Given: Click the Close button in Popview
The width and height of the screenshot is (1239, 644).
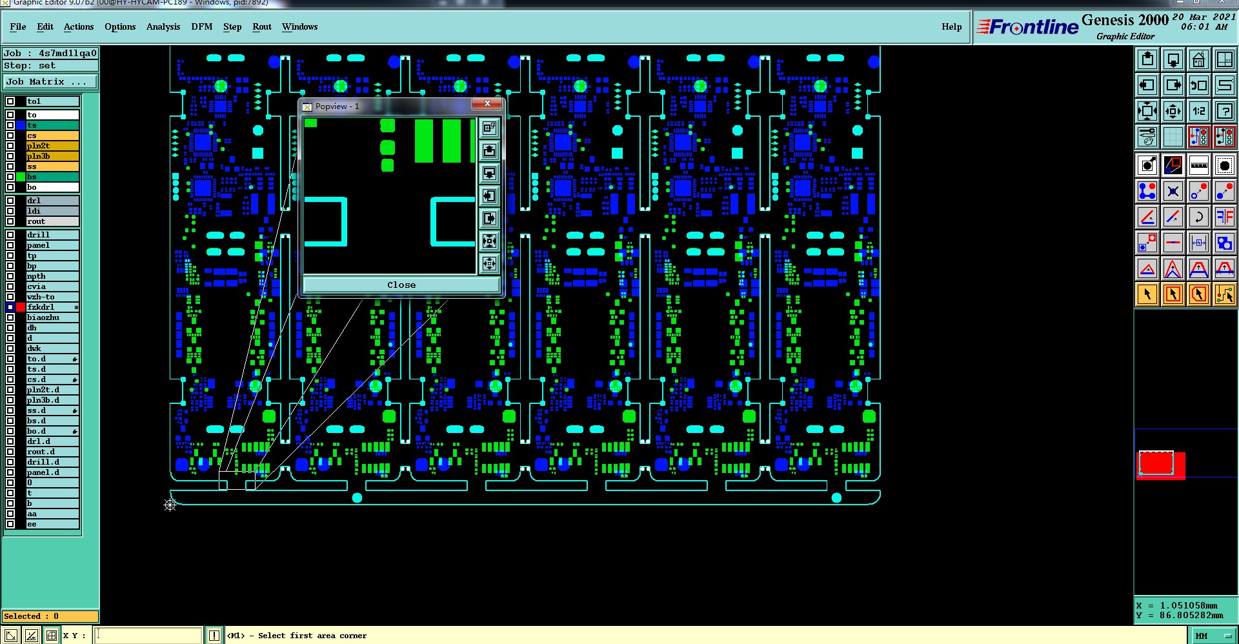Looking at the screenshot, I should pos(401,285).
